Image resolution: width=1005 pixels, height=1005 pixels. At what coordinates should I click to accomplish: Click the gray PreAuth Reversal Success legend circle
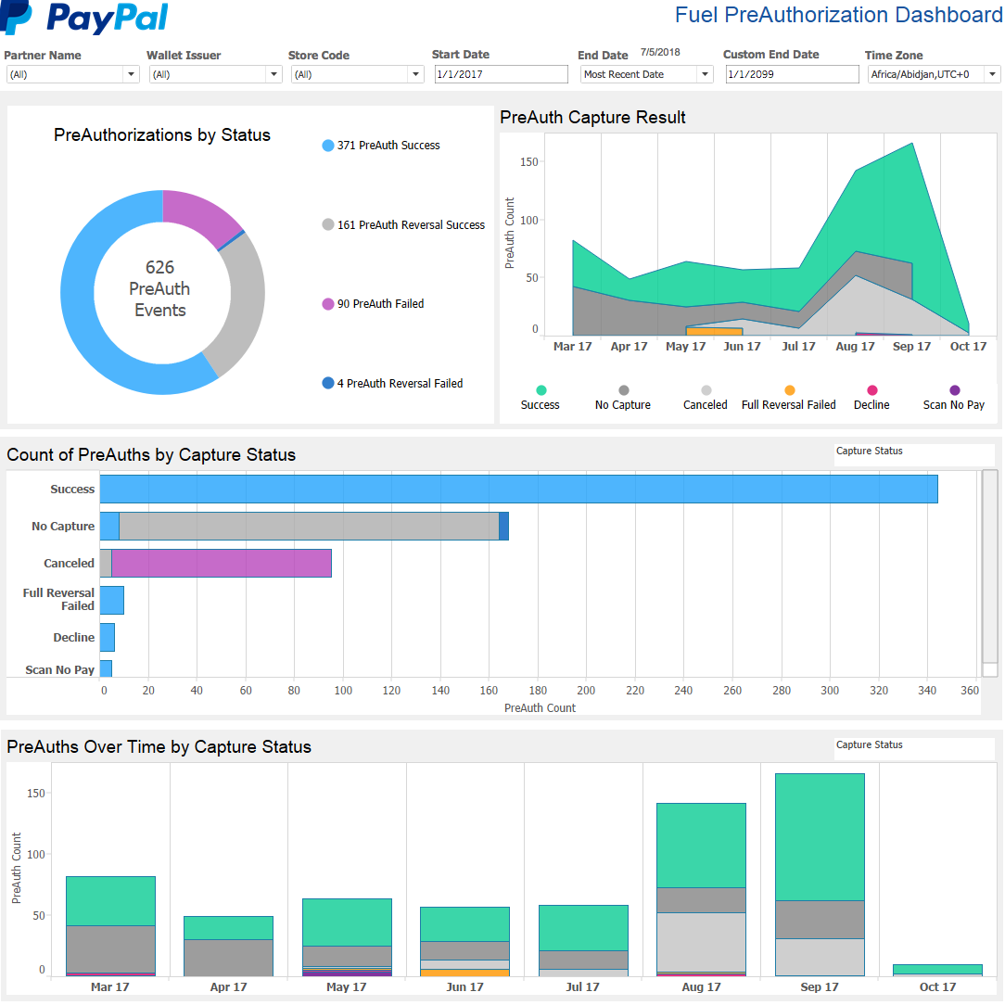328,224
